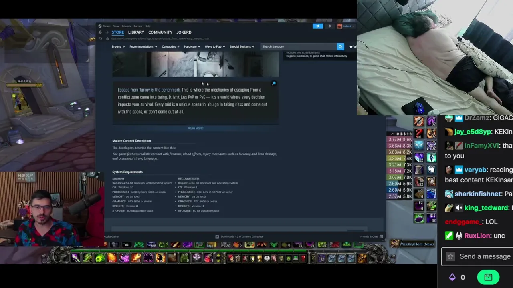Click the Send a message chat box
Image resolution: width=513 pixels, height=288 pixels.
tap(477, 256)
